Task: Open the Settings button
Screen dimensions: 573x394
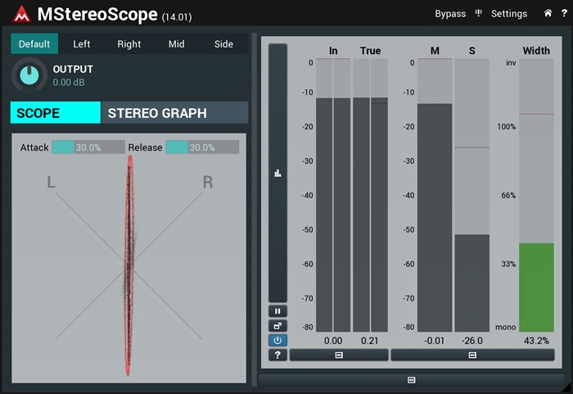Action: pyautogui.click(x=508, y=14)
